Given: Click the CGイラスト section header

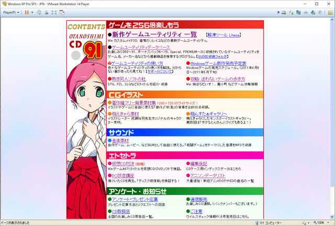Looking at the screenshot, I should tap(185, 94).
